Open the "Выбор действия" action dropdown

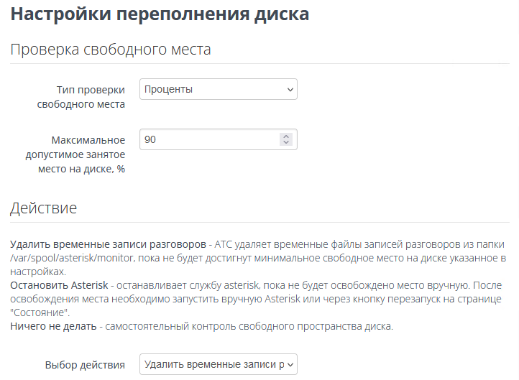(212, 364)
